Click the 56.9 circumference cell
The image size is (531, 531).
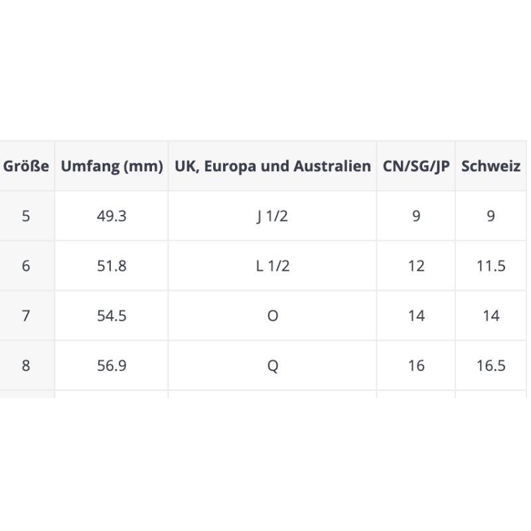pos(112,365)
